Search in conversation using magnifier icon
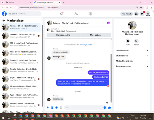Image resolution: width=154 pixels, height=120 pixels. click(136, 41)
